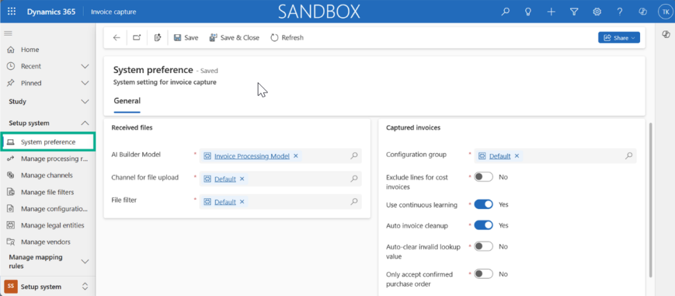The width and height of the screenshot is (675, 296).
Task: Select System preference in sidebar
Action: pos(47,142)
